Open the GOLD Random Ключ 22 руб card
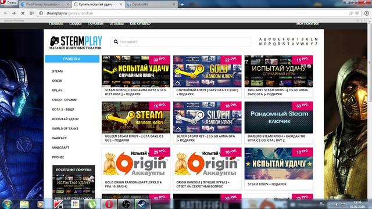 pos(207,76)
